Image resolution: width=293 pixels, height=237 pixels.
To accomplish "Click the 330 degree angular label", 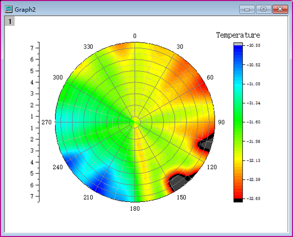I will pyautogui.click(x=88, y=47).
